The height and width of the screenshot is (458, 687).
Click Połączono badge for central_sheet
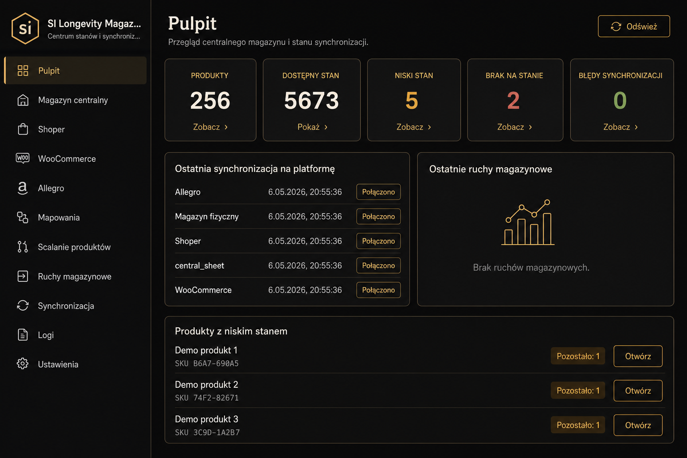pos(378,266)
